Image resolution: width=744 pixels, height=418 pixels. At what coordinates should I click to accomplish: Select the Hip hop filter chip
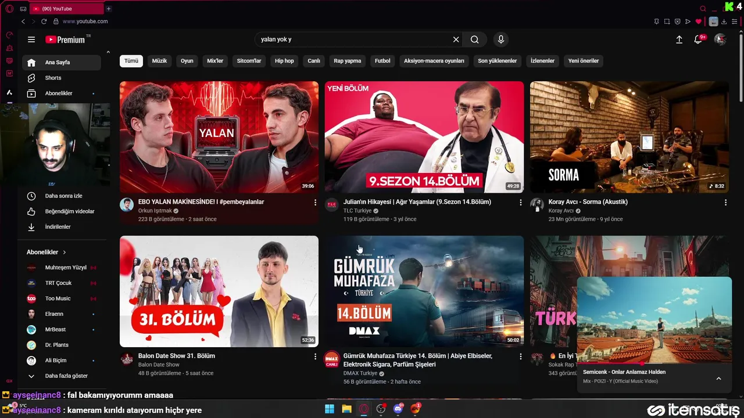(x=284, y=61)
